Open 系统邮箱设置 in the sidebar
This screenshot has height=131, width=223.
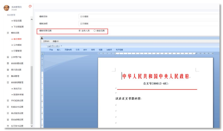point(17,119)
